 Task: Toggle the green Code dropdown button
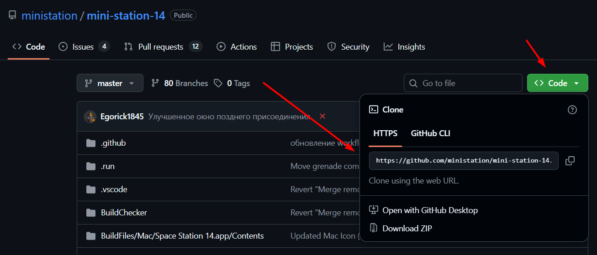coord(557,83)
